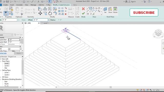164x92 pixels.
Task: Click the Help question mark icon
Action: tap(149, 2)
